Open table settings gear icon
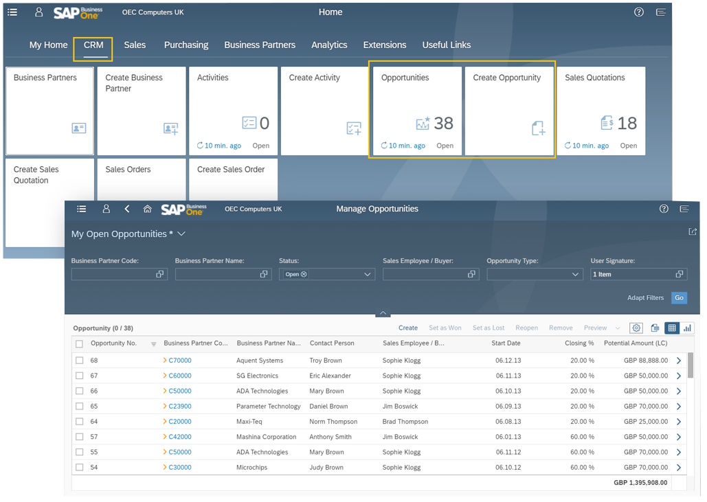 pyautogui.click(x=636, y=328)
